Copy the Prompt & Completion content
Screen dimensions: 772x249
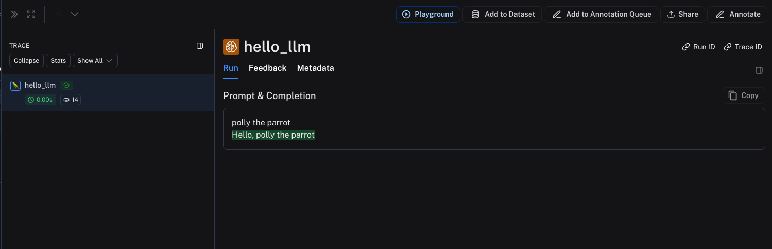click(744, 95)
